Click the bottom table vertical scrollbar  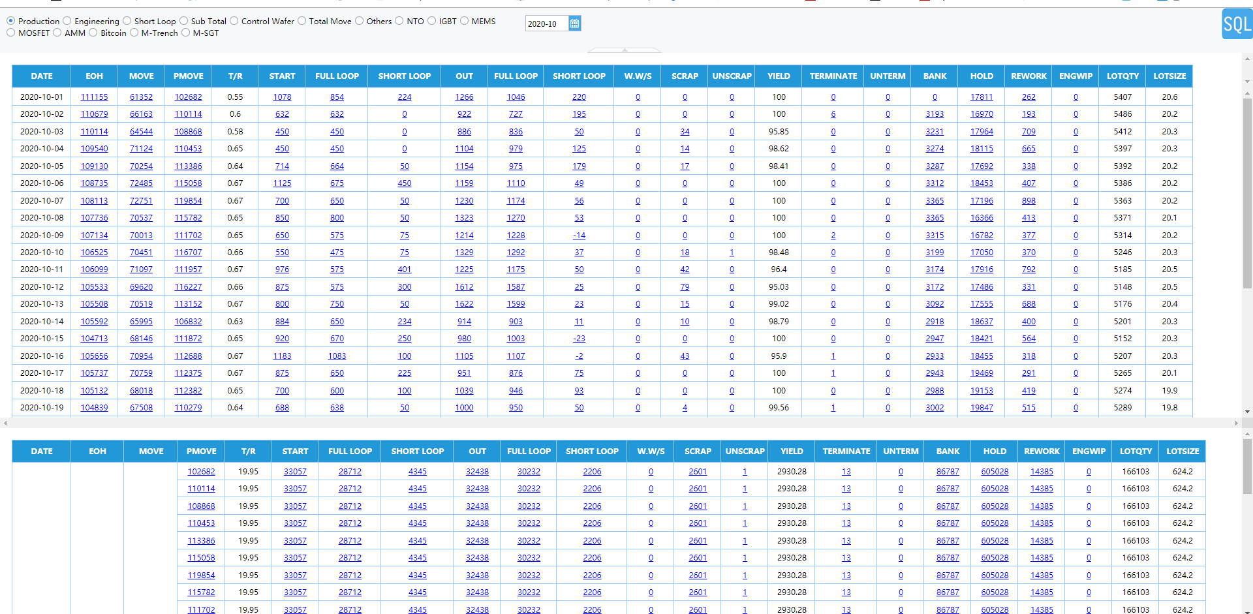[1248, 467]
